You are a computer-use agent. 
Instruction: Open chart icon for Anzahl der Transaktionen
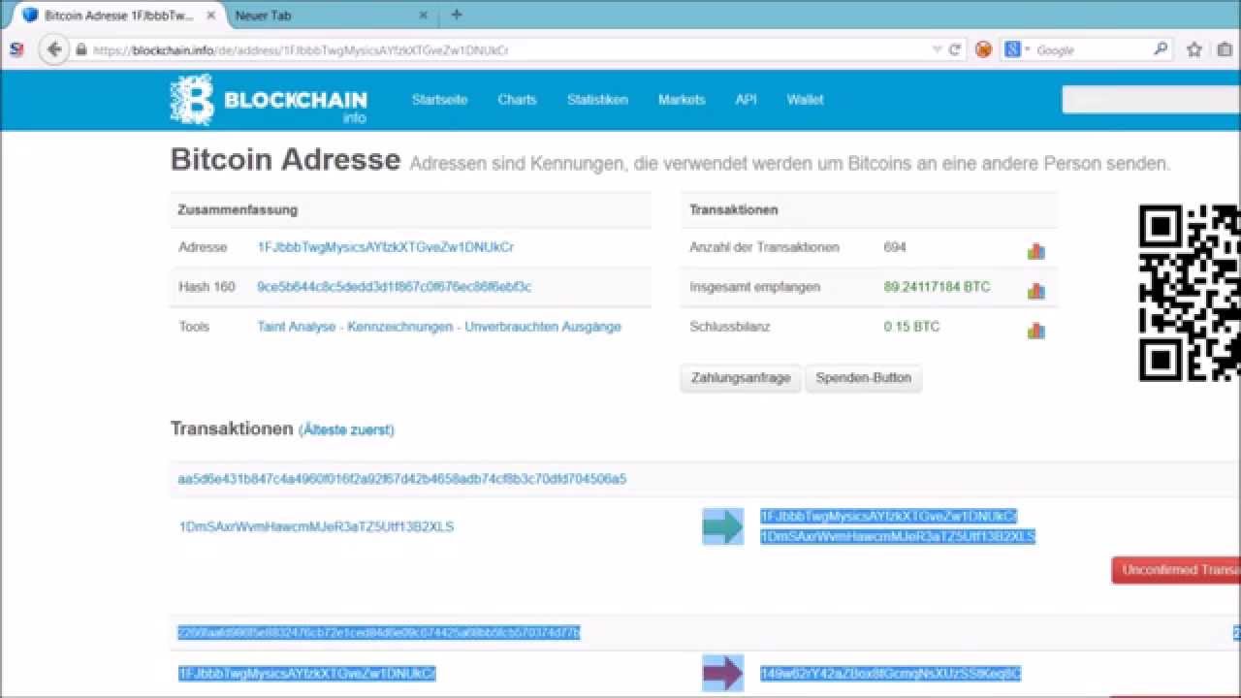click(x=1036, y=251)
